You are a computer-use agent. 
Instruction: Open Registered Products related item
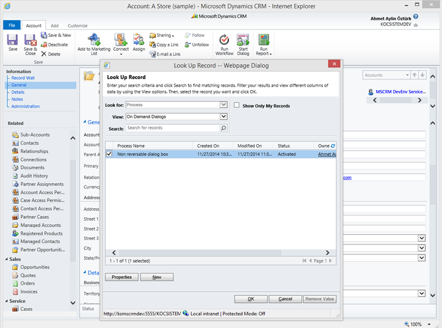point(41,233)
